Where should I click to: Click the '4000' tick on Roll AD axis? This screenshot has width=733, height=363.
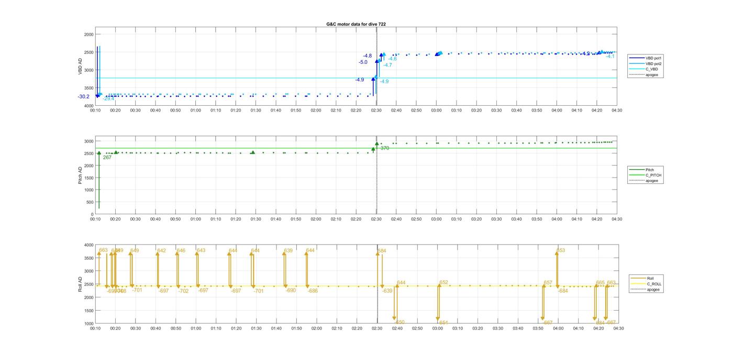click(89, 245)
